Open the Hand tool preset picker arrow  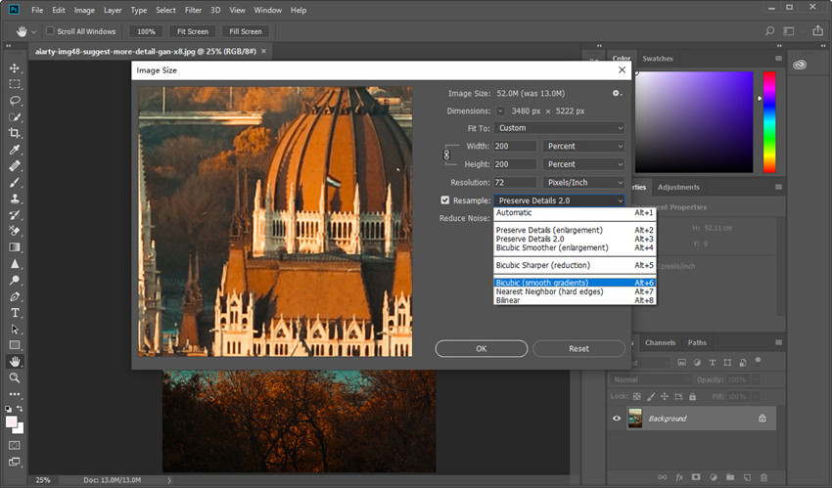pos(33,32)
